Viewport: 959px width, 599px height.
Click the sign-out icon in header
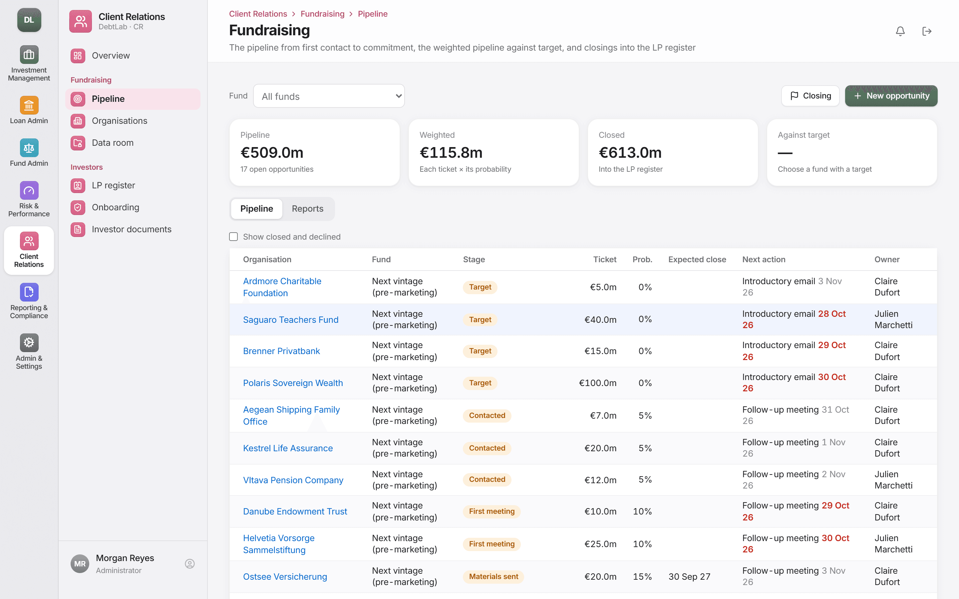click(x=927, y=31)
